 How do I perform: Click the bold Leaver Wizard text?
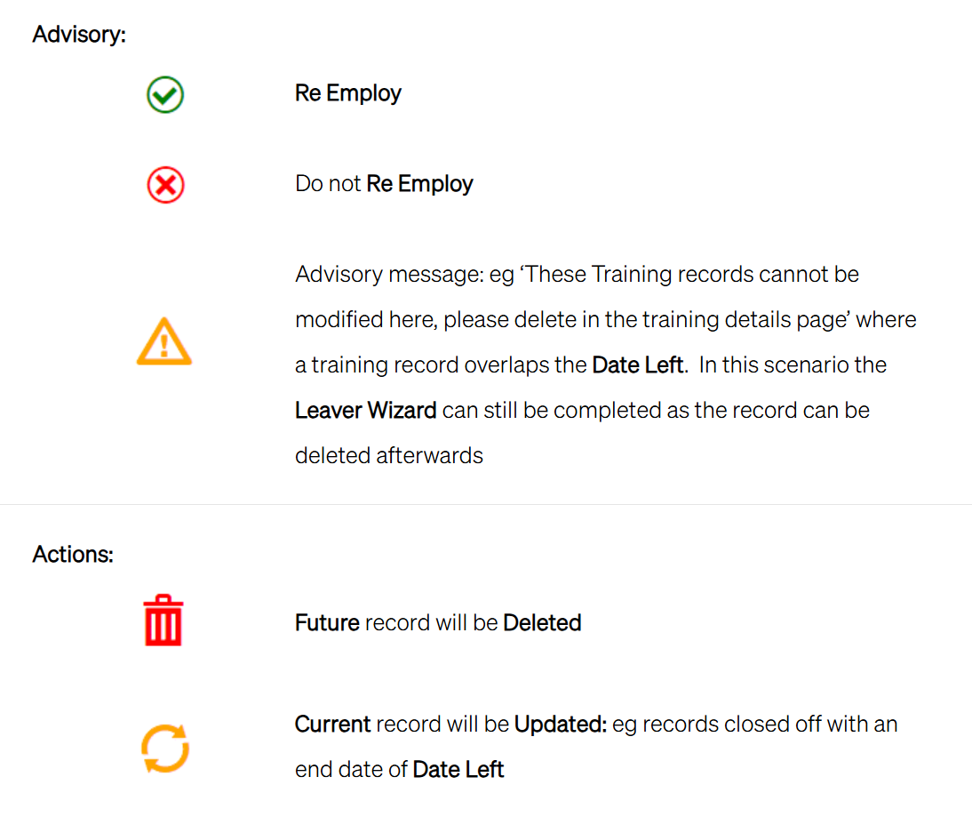[366, 410]
